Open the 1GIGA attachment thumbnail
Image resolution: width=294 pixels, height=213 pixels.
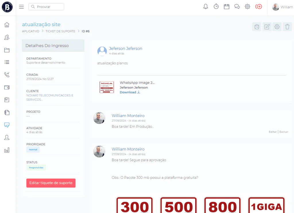pos(107,87)
